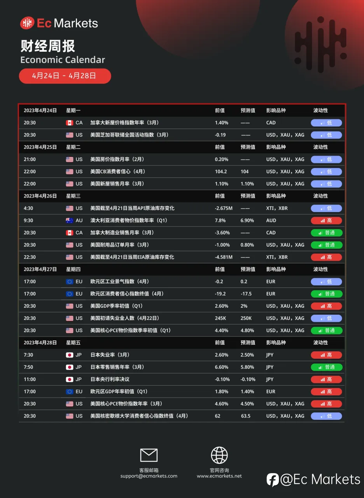
Task: Click US flag in 美国芝加哥联储全国活动指数 row
Action: pos(70,135)
